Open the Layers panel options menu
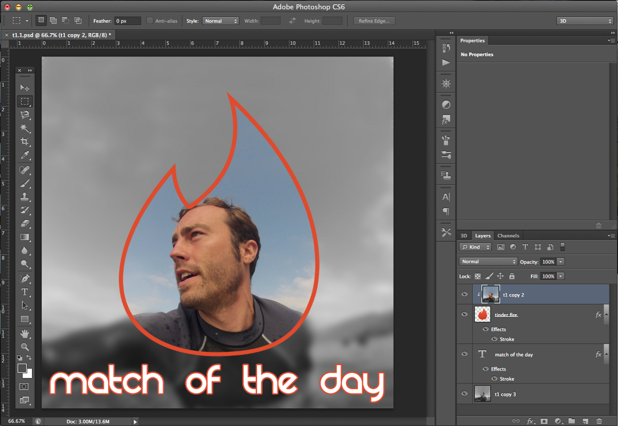 [x=611, y=236]
